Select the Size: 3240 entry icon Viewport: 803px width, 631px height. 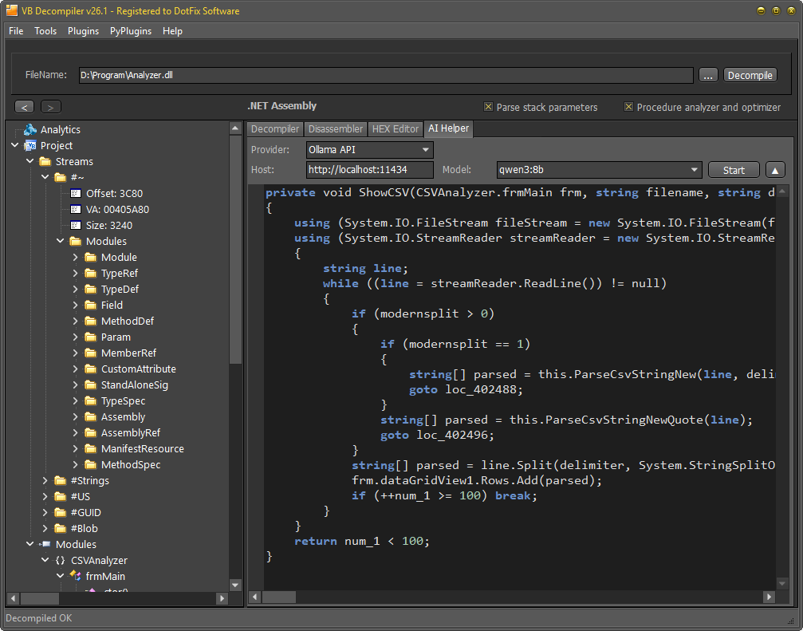[76, 225]
